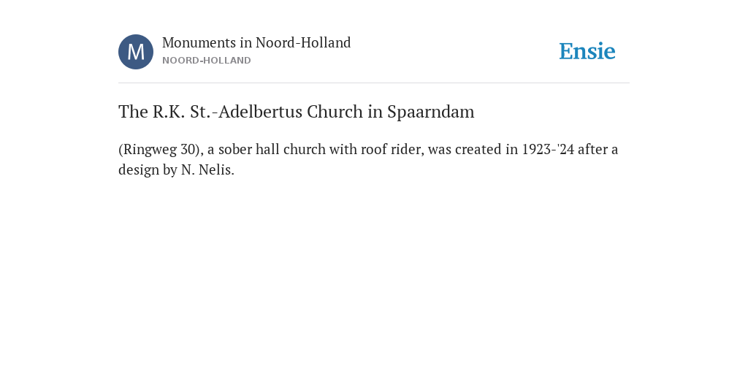
Task: Click 'Noord-Holland' in the author title
Action: (303, 42)
